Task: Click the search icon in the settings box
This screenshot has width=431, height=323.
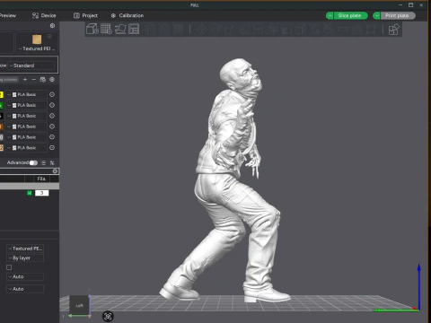Action: click(55, 171)
